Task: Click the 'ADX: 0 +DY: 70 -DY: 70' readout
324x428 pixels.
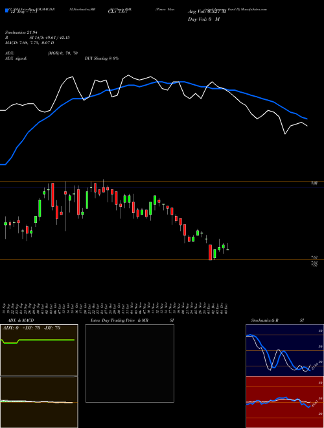Action: tap(31, 328)
